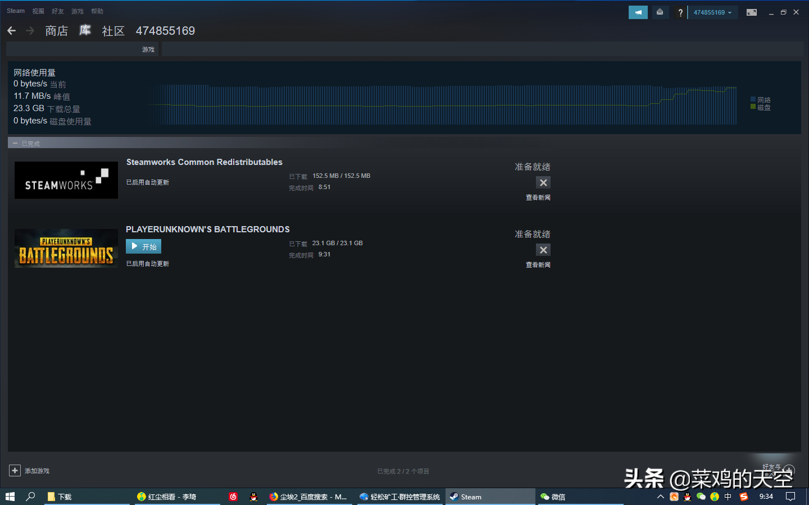Open the Windows action center
This screenshot has height=505, width=809.
tap(790, 497)
